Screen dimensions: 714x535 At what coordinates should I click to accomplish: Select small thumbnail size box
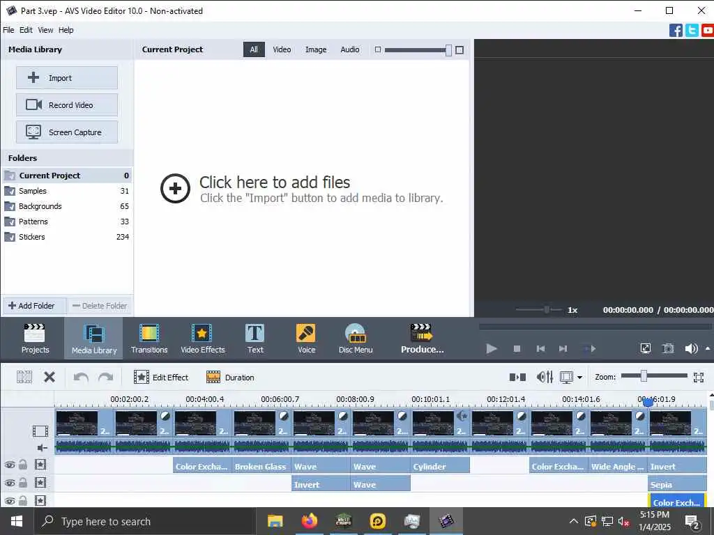coord(377,49)
